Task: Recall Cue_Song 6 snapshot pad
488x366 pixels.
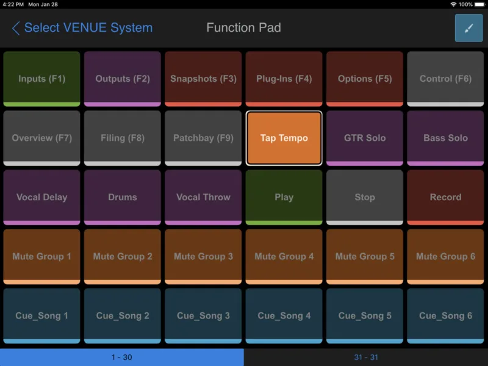Action: pyautogui.click(x=445, y=315)
